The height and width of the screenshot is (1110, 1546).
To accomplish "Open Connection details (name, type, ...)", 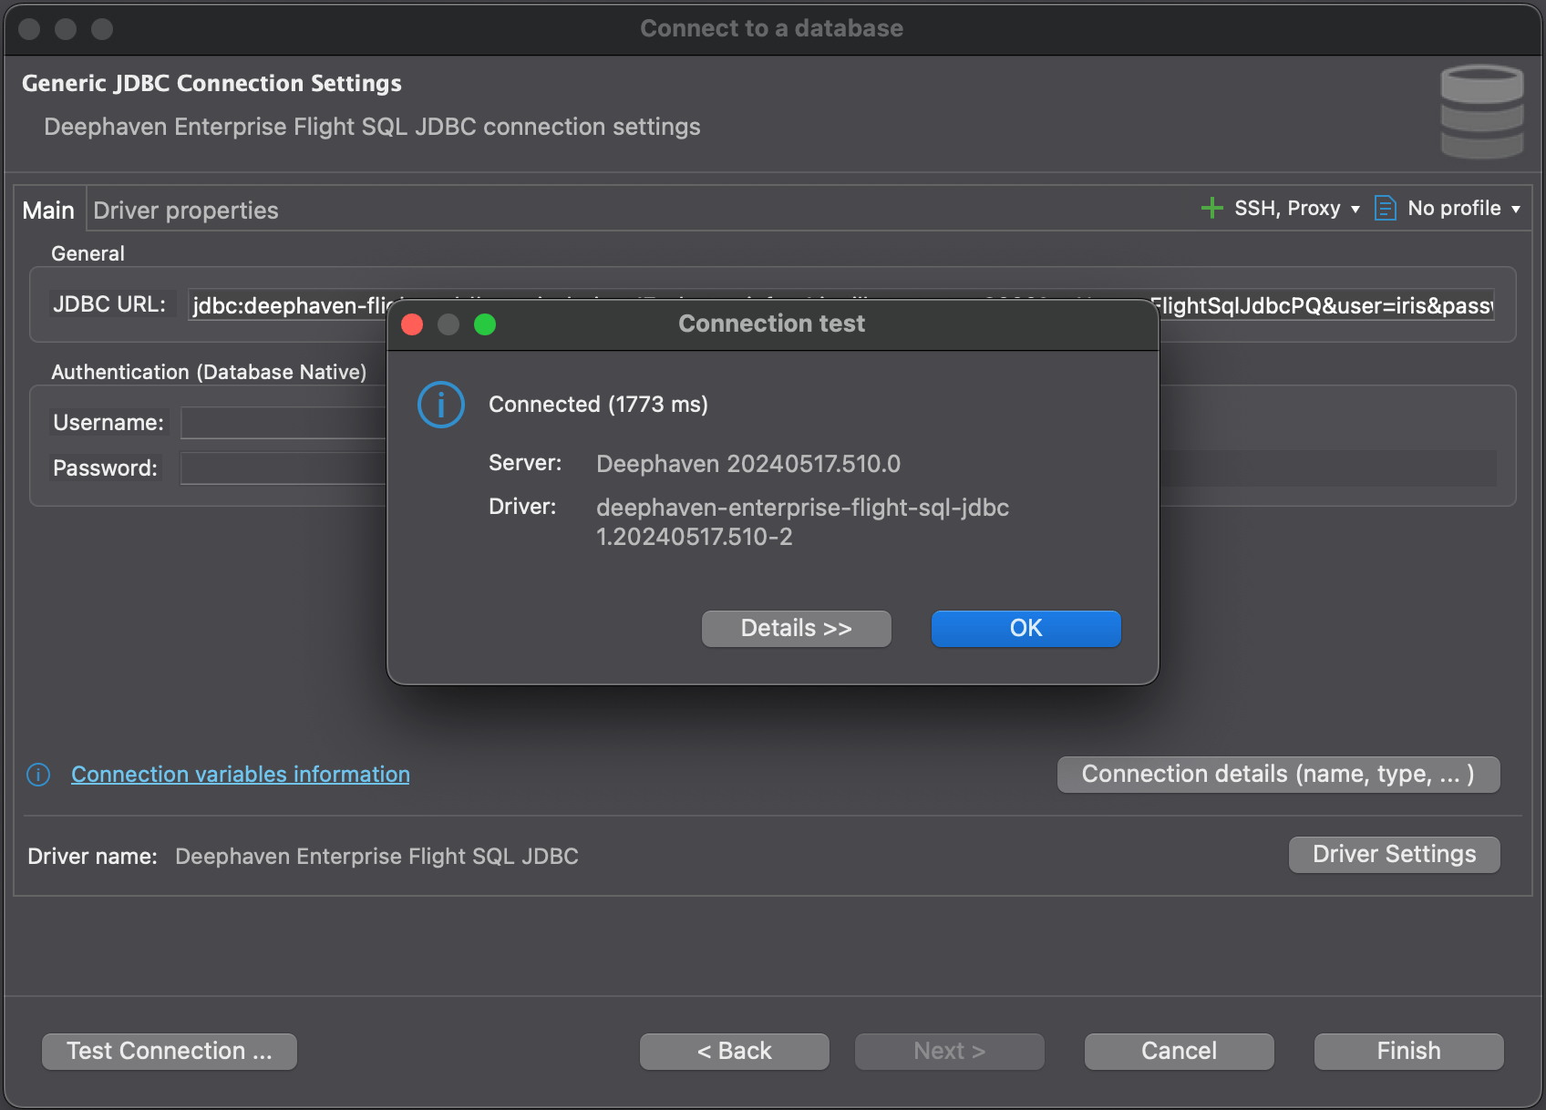I will [1278, 775].
